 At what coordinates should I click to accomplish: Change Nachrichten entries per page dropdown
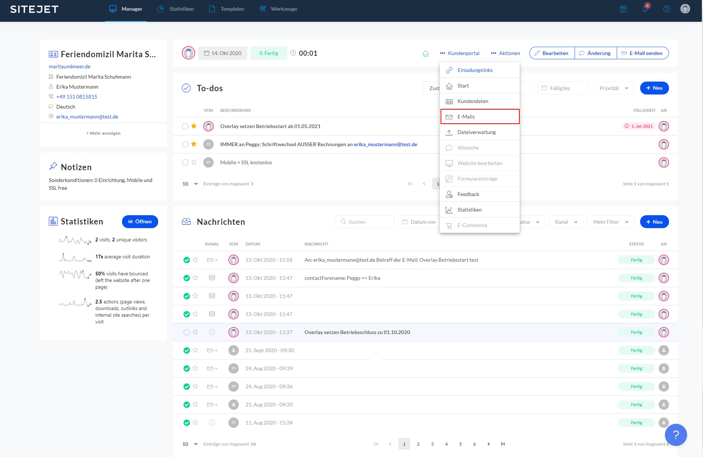(190, 444)
